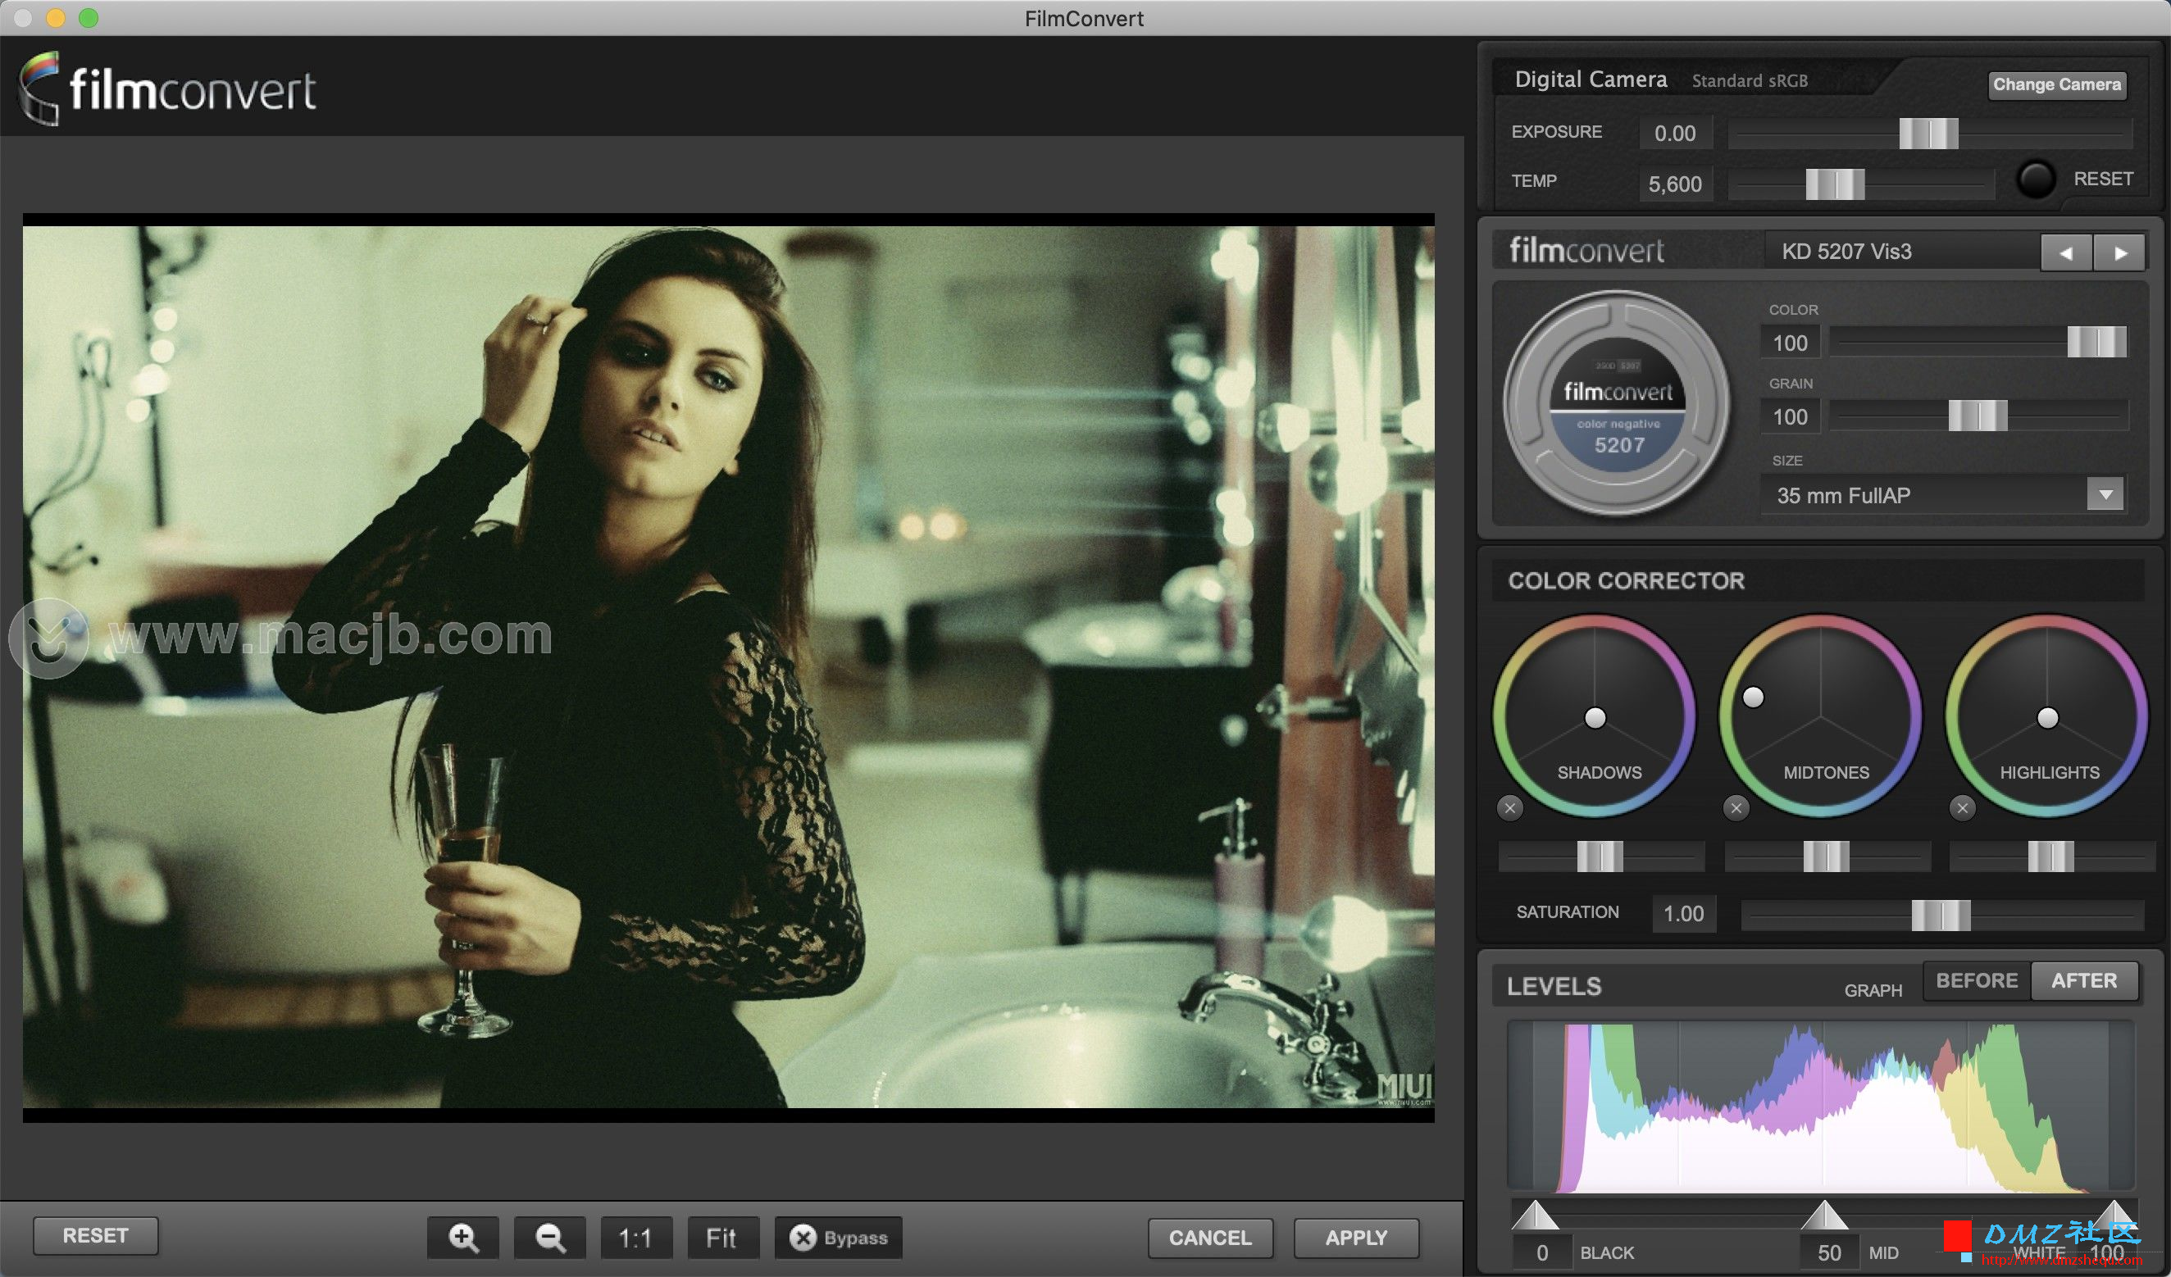Viewport: 2171px width, 1277px height.
Task: Fit the preview to window
Action: 722,1238
